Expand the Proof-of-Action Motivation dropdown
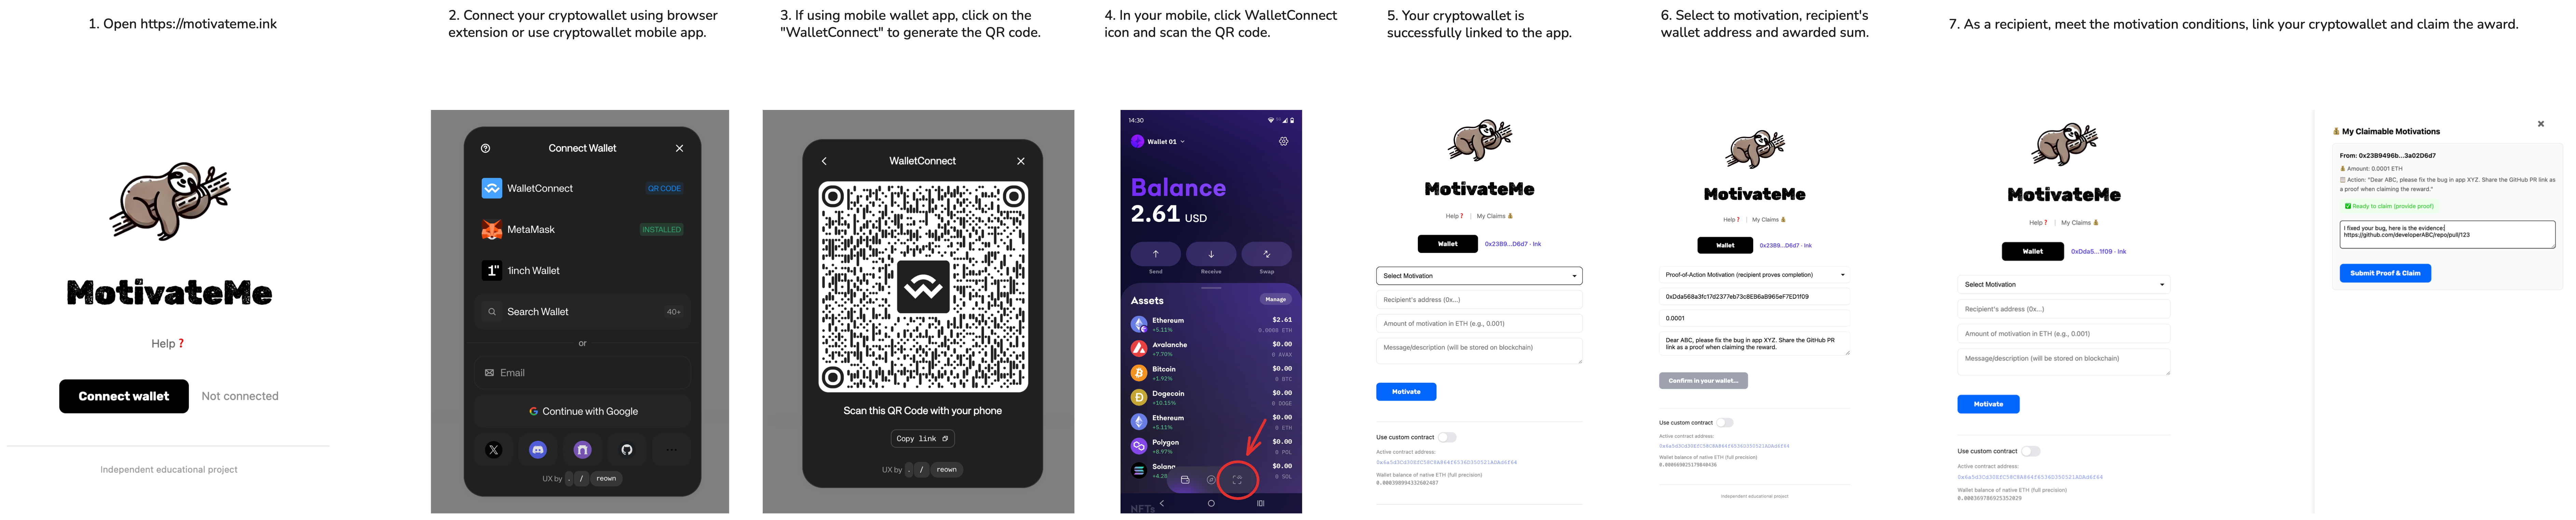 [x=1754, y=275]
